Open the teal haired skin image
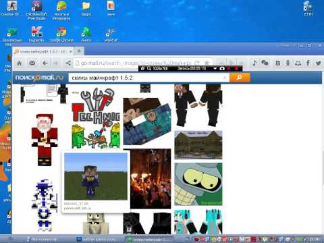Screen dimensions: 324x243 (198, 222)
